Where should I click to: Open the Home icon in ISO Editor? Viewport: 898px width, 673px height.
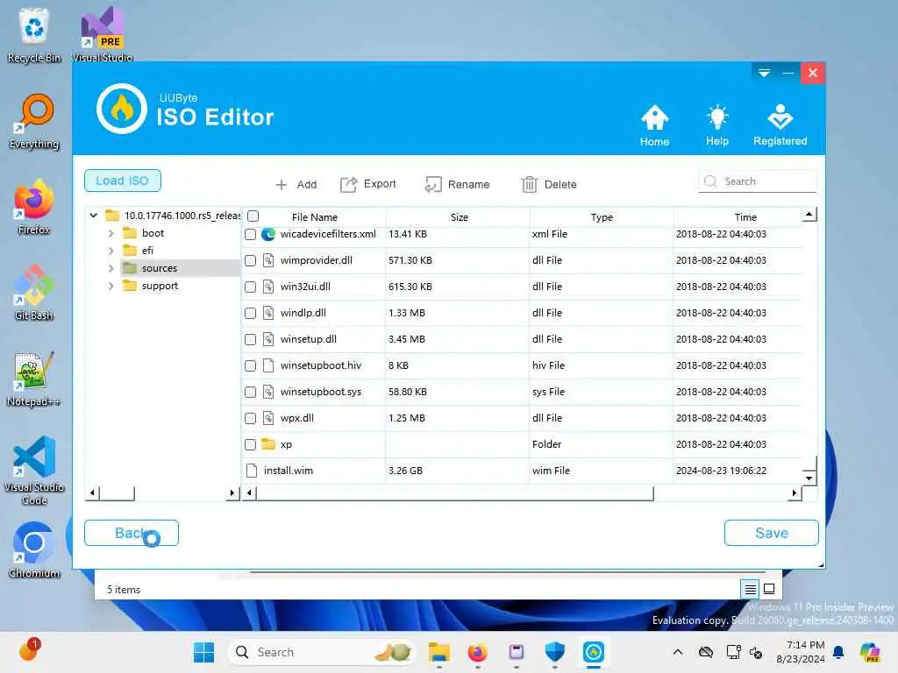(654, 125)
